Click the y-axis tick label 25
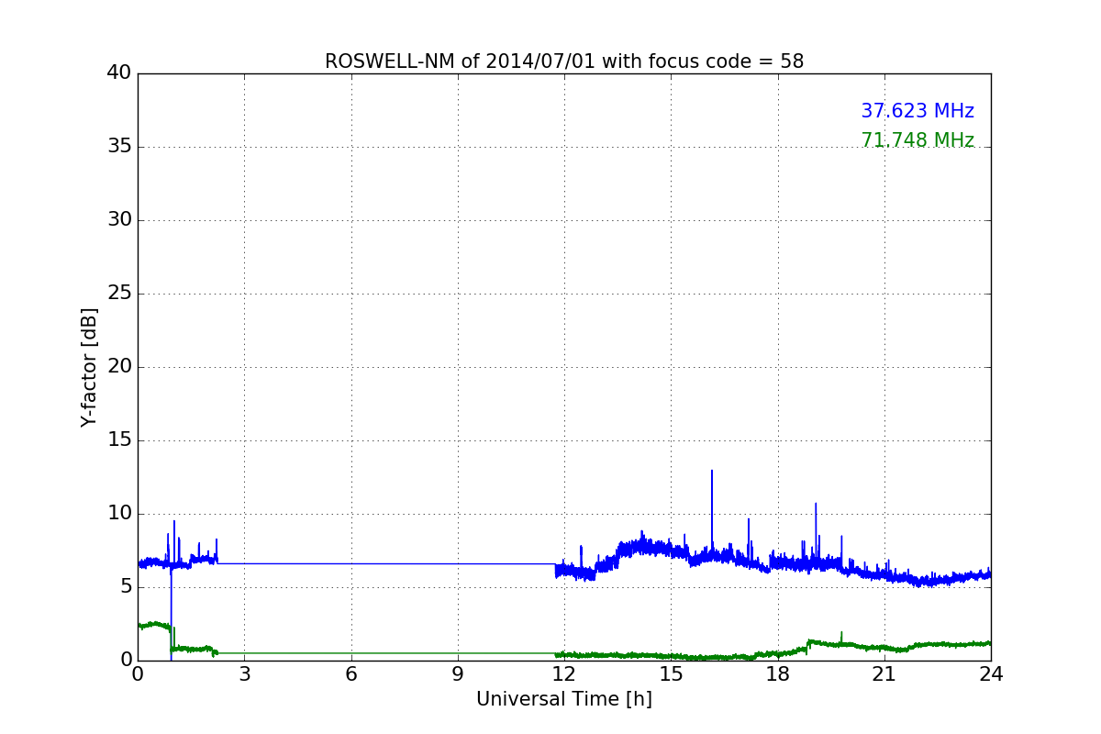The image size is (1101, 734). click(120, 294)
